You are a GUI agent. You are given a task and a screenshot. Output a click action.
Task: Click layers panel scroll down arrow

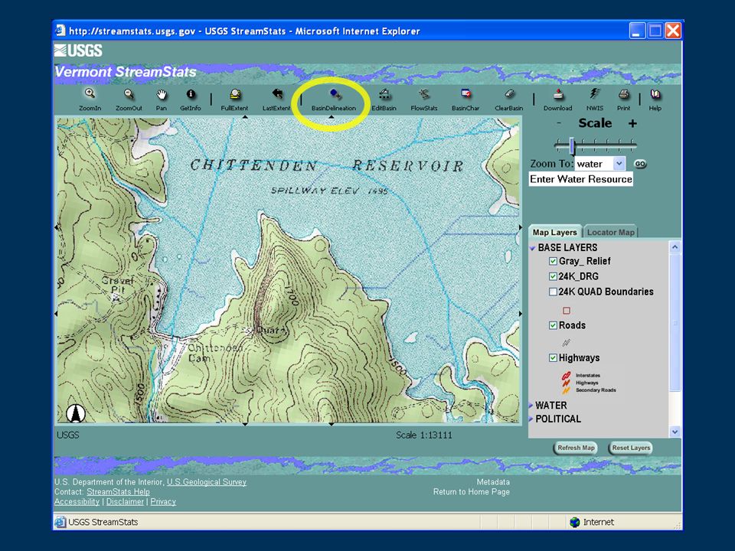tap(675, 432)
